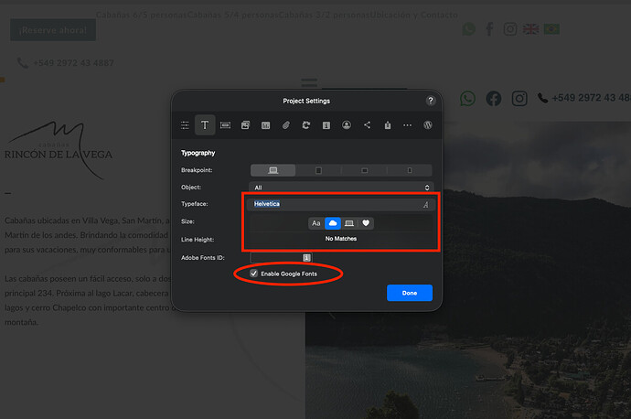Open the typeface font picker icon
The height and width of the screenshot is (419, 631).
[x=425, y=205]
